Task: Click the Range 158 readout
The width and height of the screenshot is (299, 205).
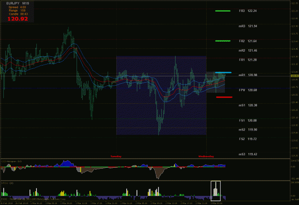Action: [x=17, y=11]
